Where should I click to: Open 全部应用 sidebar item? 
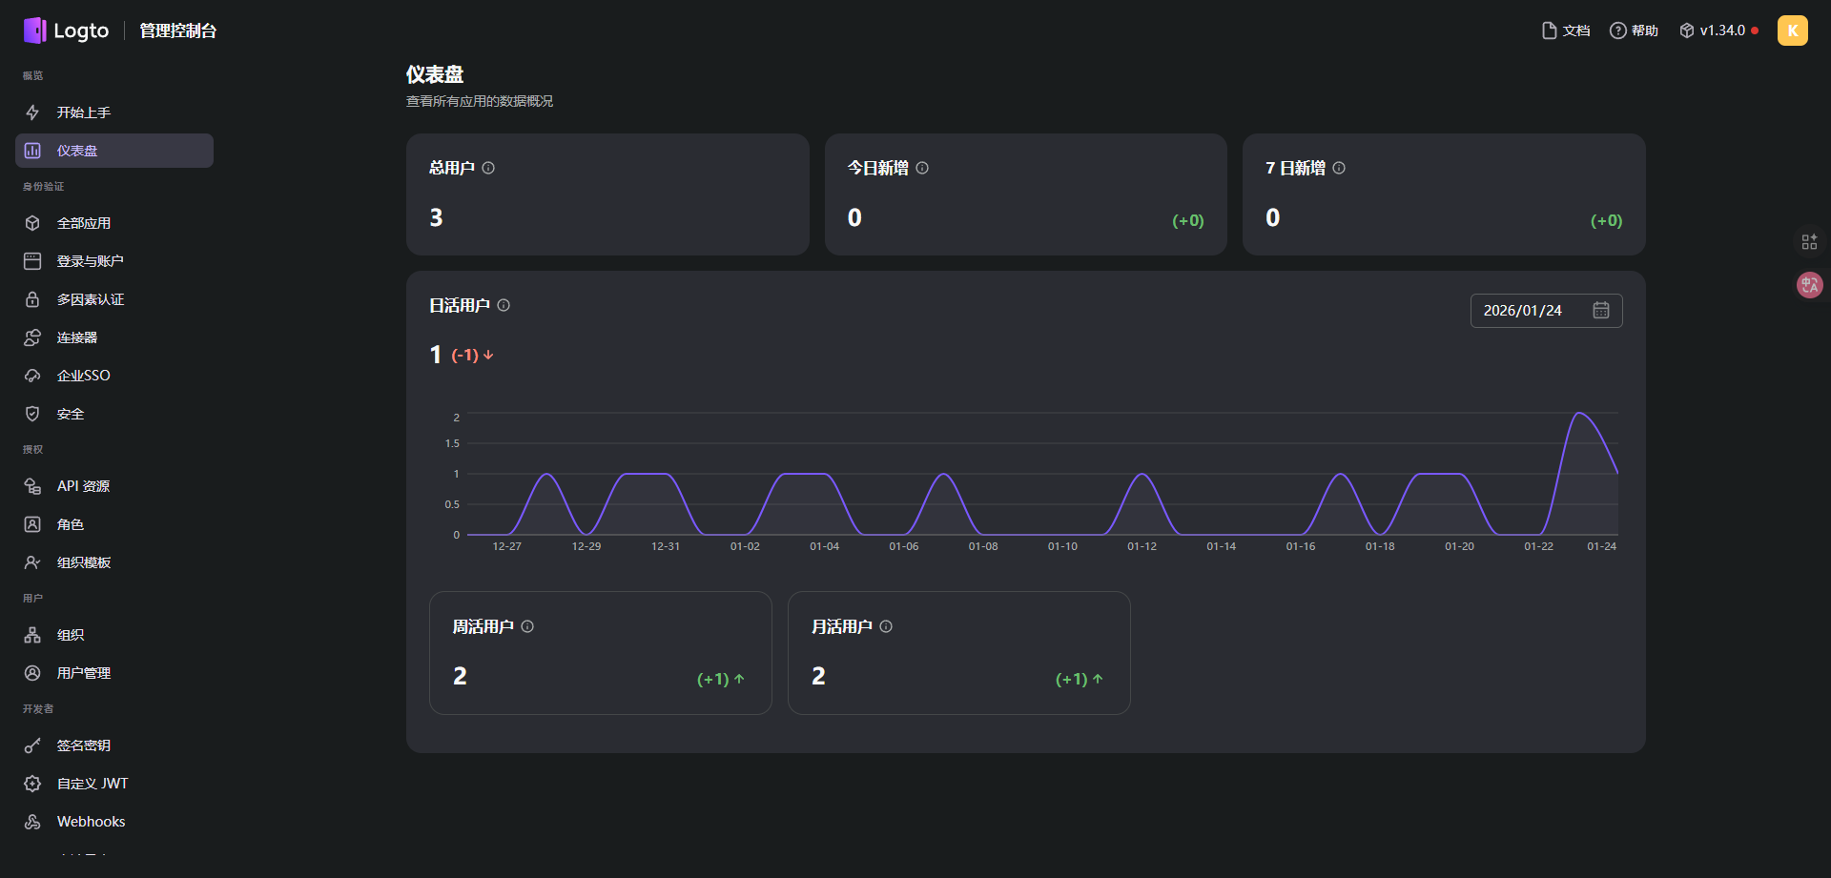[x=84, y=223]
